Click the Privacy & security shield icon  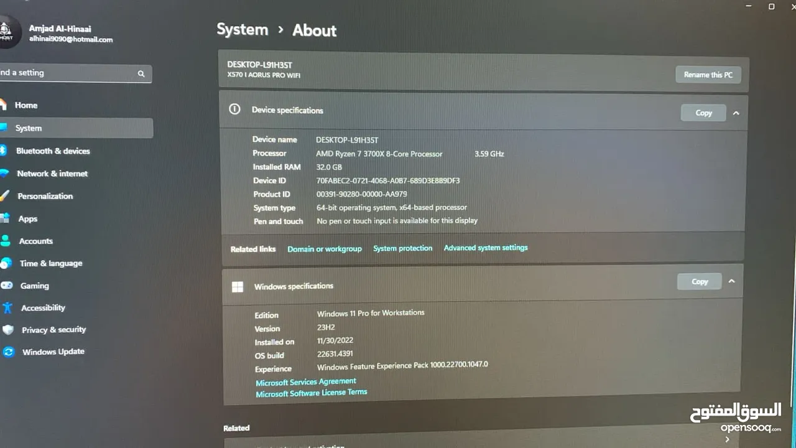tap(8, 330)
